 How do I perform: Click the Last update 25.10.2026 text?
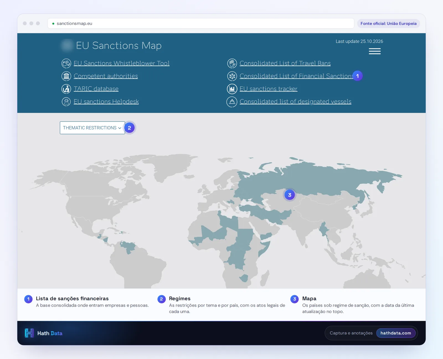tap(359, 41)
